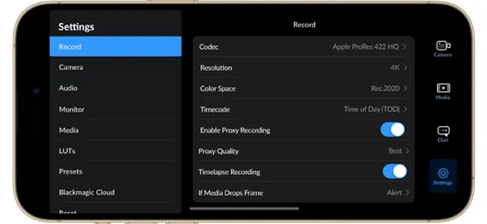
Task: Tap the home indicator bar at the bottom
Action: click(x=244, y=208)
